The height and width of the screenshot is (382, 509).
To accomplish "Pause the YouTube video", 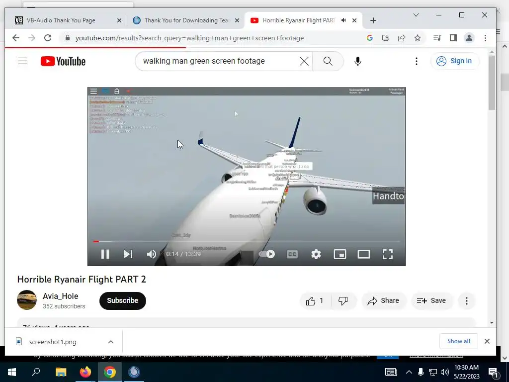I will (105, 254).
